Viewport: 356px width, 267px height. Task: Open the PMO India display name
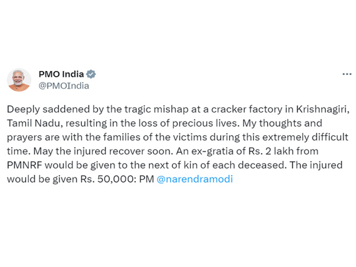(61, 74)
